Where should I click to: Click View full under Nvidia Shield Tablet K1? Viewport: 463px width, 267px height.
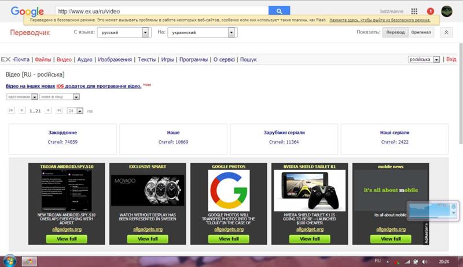click(310, 239)
